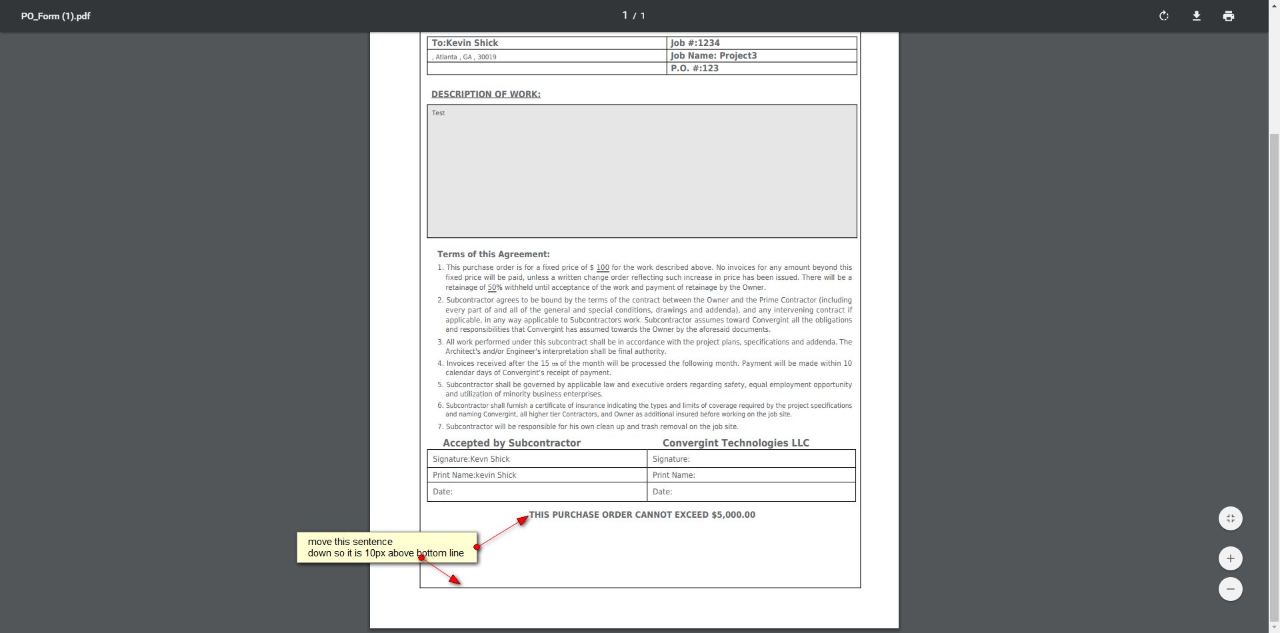Click the Atlanta, GA, 30019 address
This screenshot has height=633, width=1280.
point(464,57)
